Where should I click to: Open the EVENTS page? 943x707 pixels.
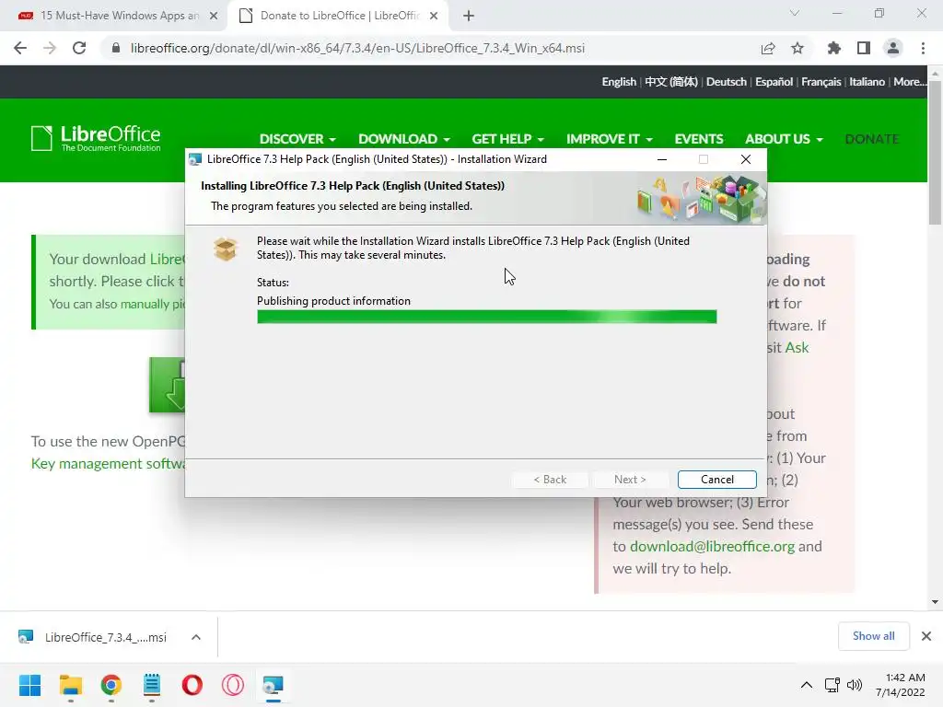point(698,139)
